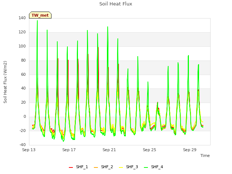This screenshot has width=232, height=174.
Task: Click the TW_met annotation label
Action: coord(40,15)
